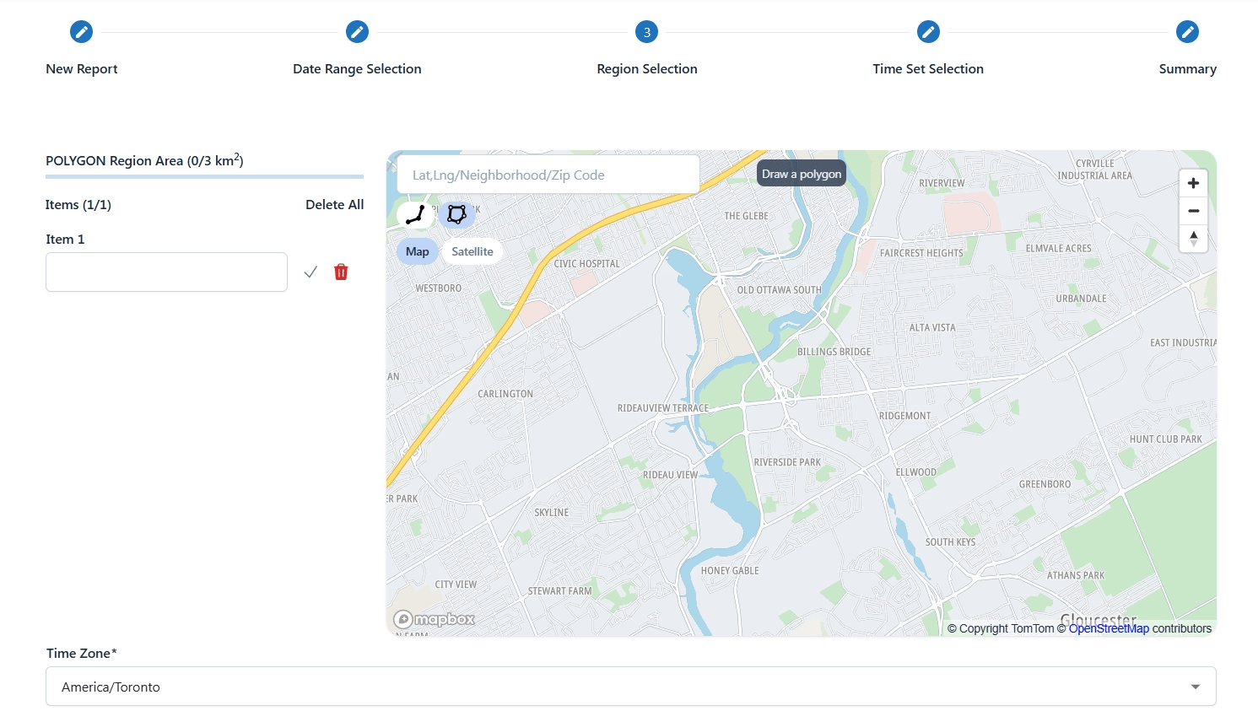Switch map to Satellite view
1258x711 pixels.
click(x=472, y=251)
